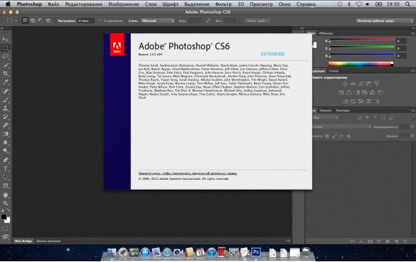Select the Crop tool
The height and width of the screenshot is (262, 416).
tap(6, 74)
